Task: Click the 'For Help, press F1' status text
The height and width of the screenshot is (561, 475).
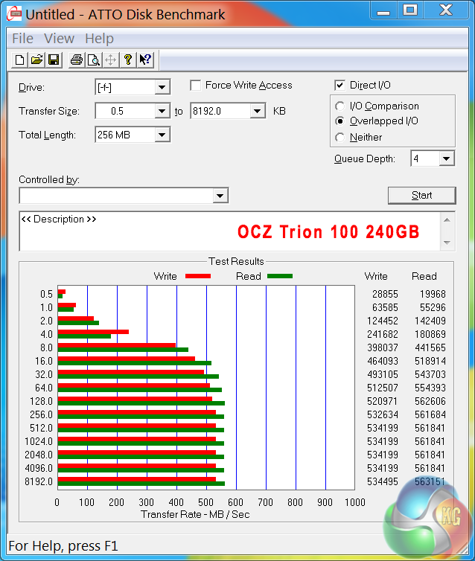Action: pos(63,546)
